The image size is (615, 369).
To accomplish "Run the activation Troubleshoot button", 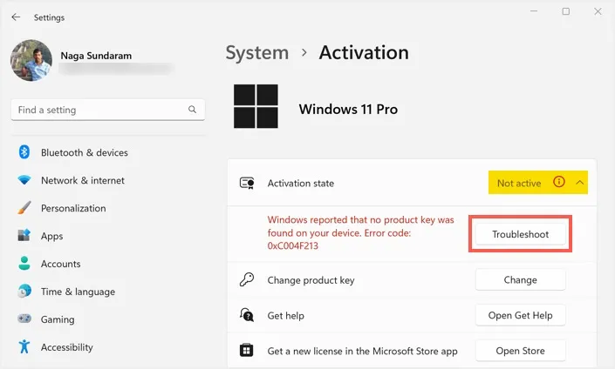I will point(520,234).
